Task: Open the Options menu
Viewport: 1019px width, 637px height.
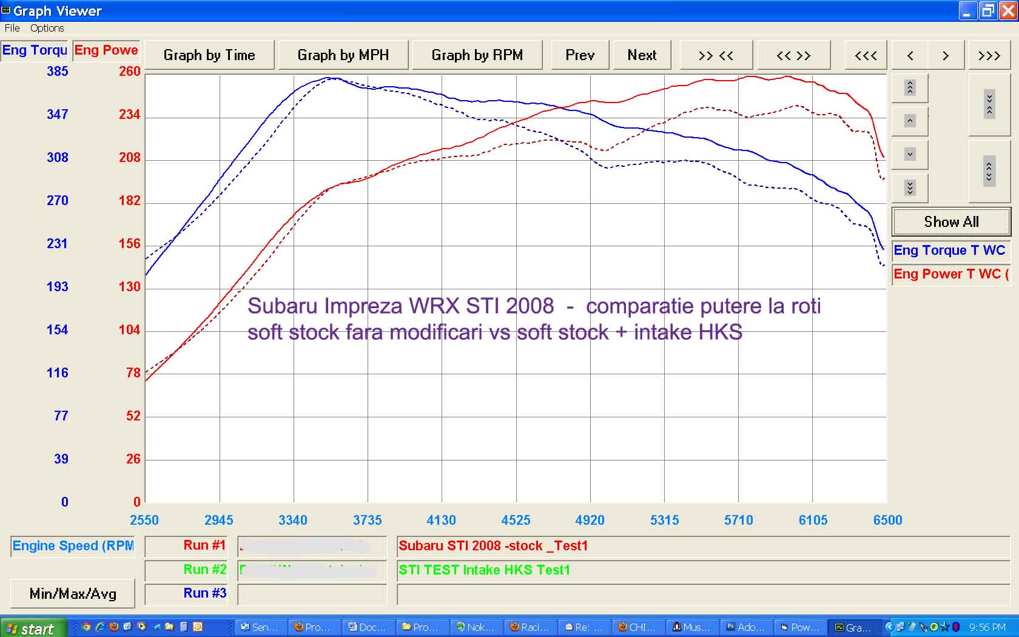Action: (47, 28)
